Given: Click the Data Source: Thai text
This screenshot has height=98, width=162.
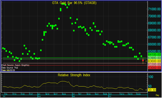Looking at the screenshot, I should [x=10, y=68].
